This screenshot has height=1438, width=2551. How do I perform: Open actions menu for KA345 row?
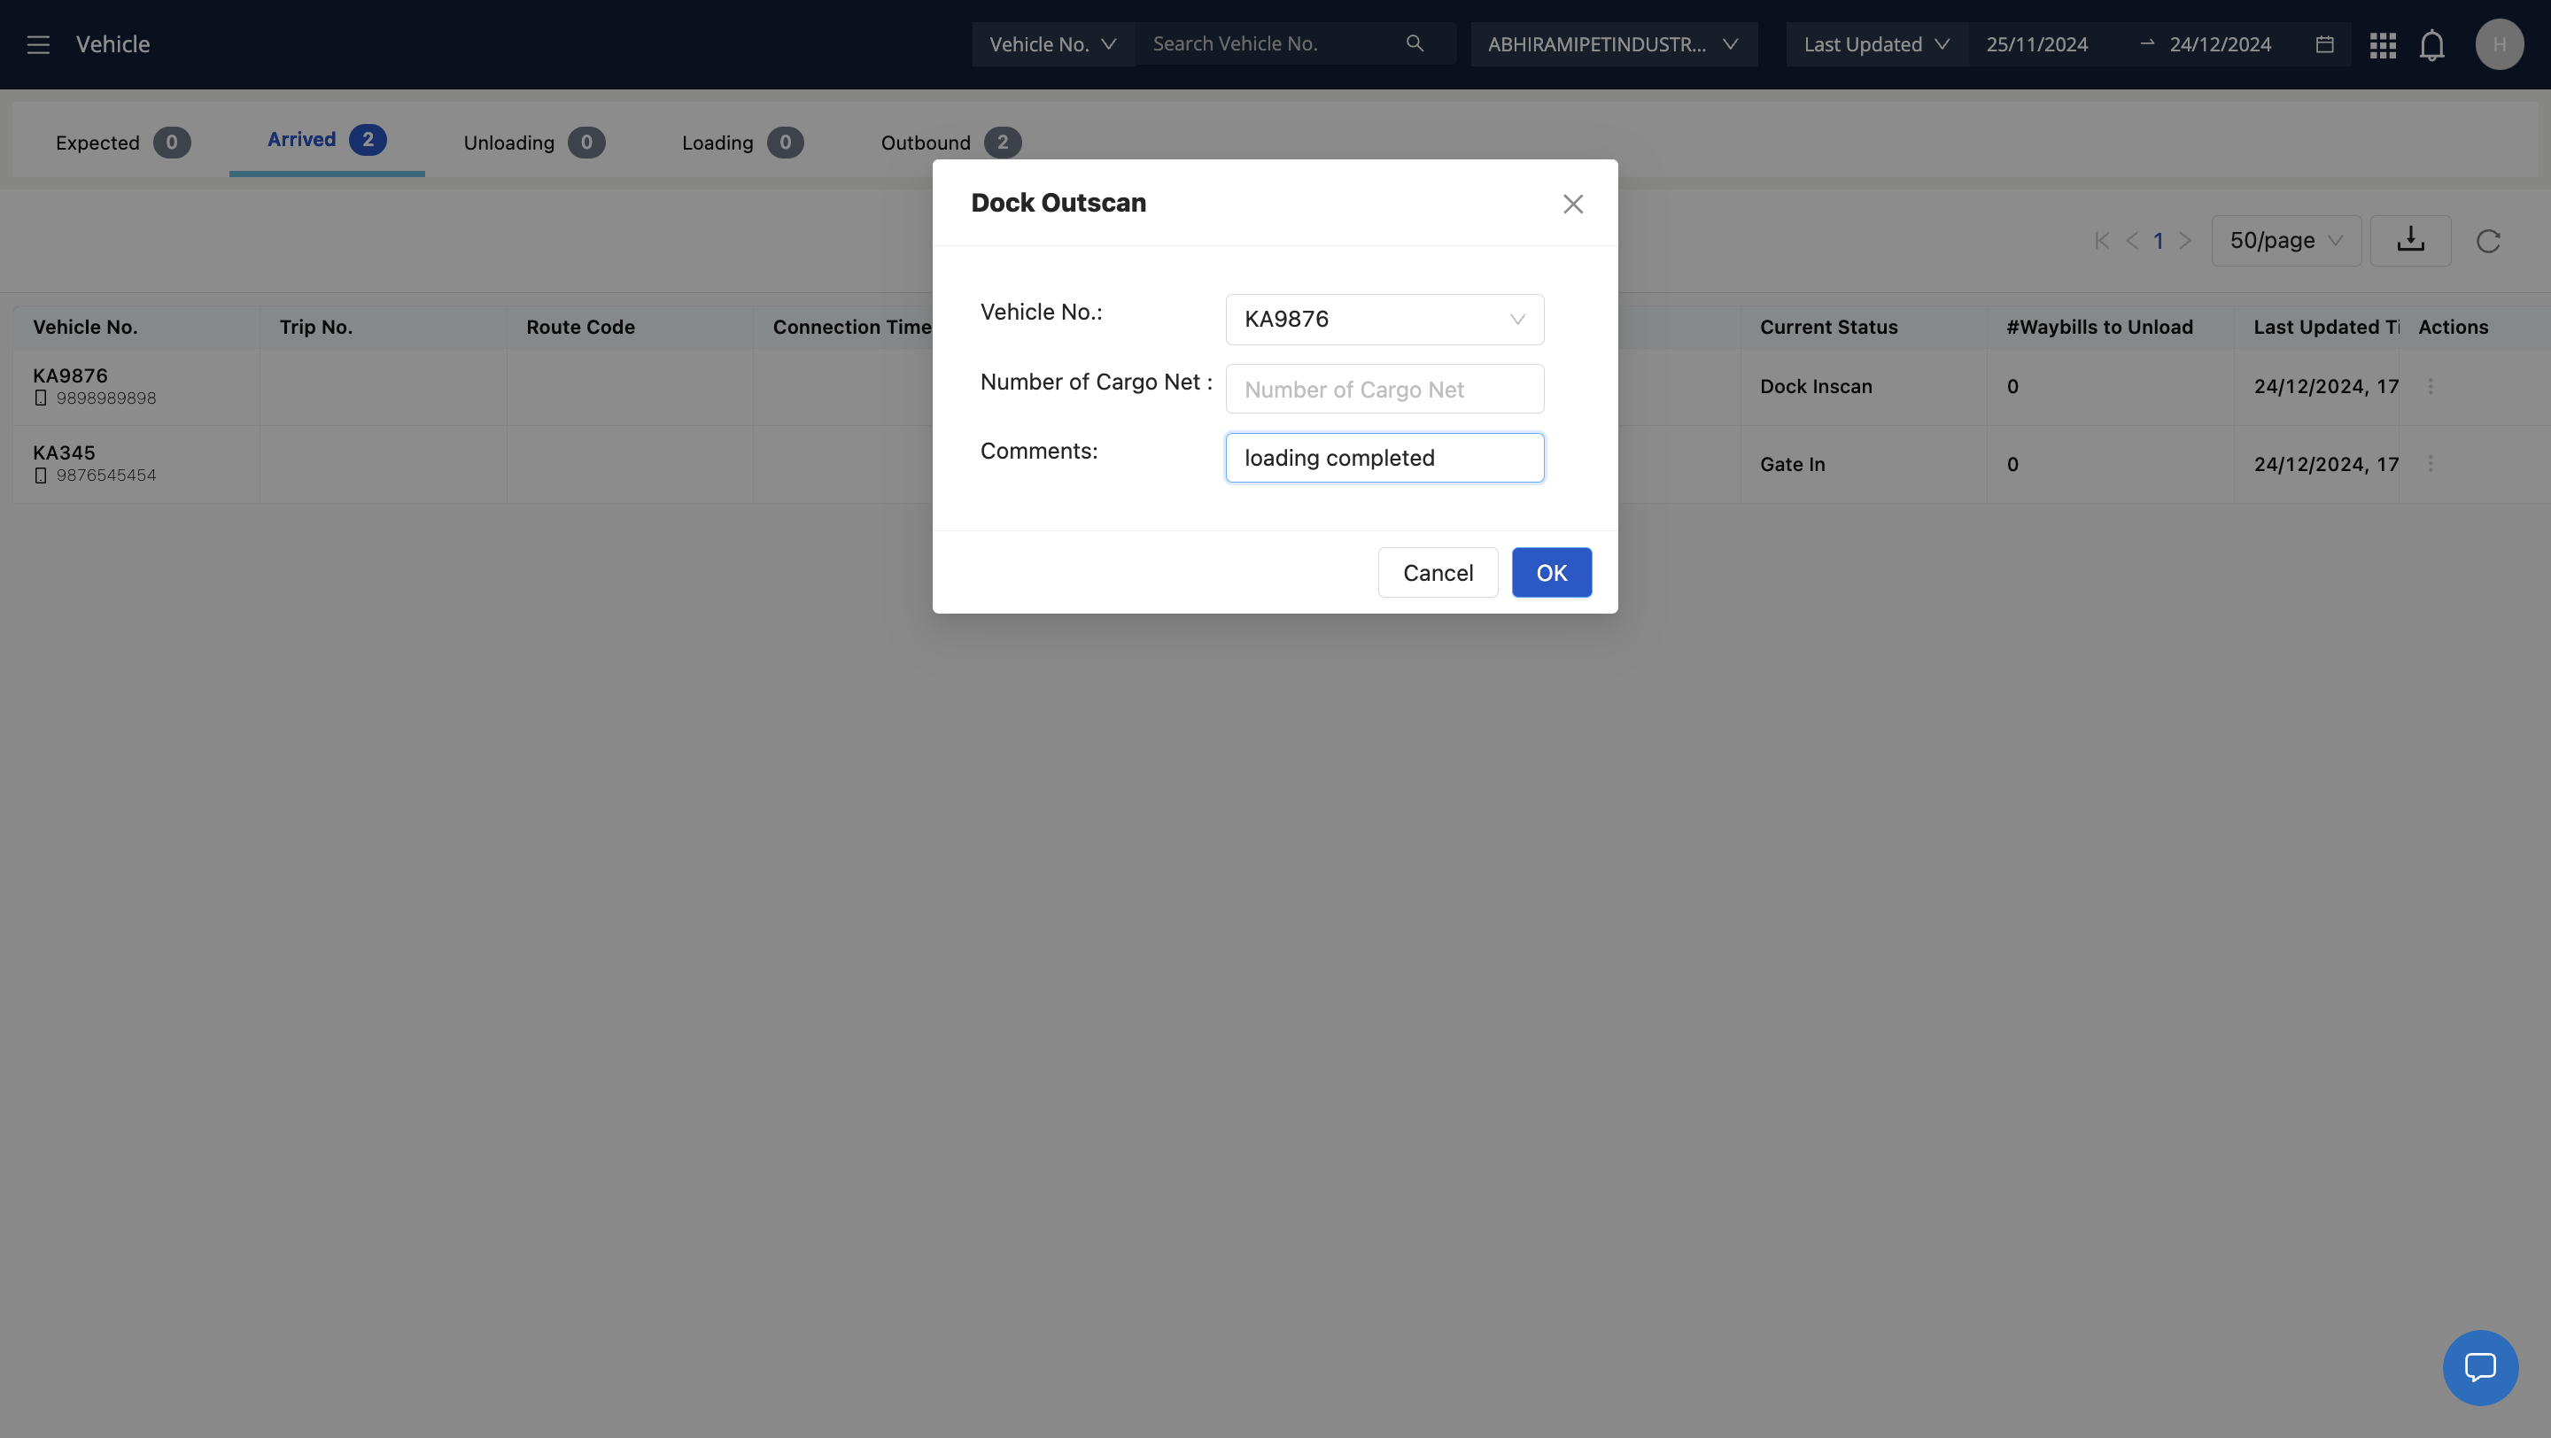coord(2431,463)
